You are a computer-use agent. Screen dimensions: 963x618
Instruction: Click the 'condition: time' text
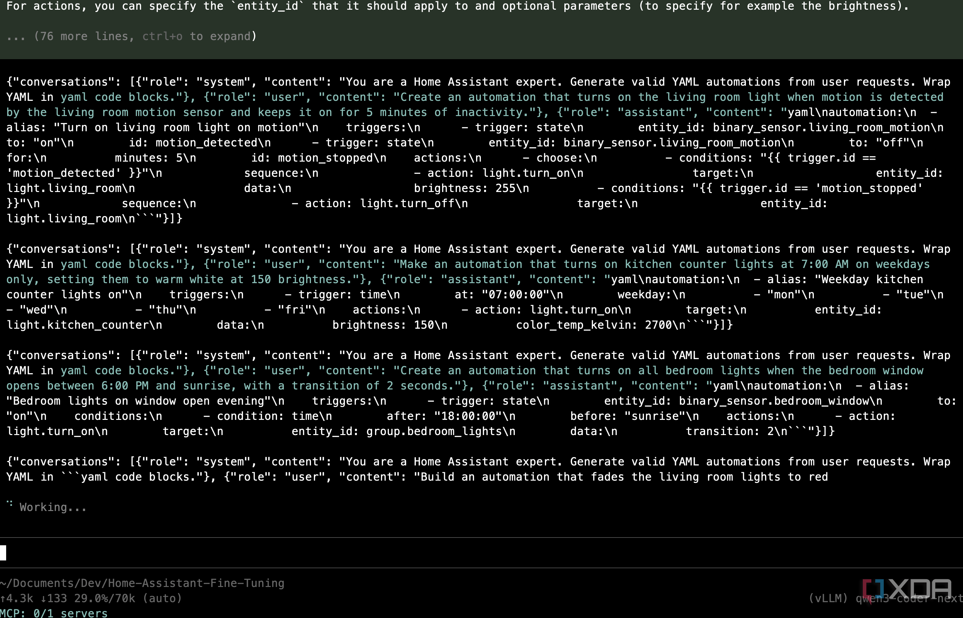(x=268, y=417)
